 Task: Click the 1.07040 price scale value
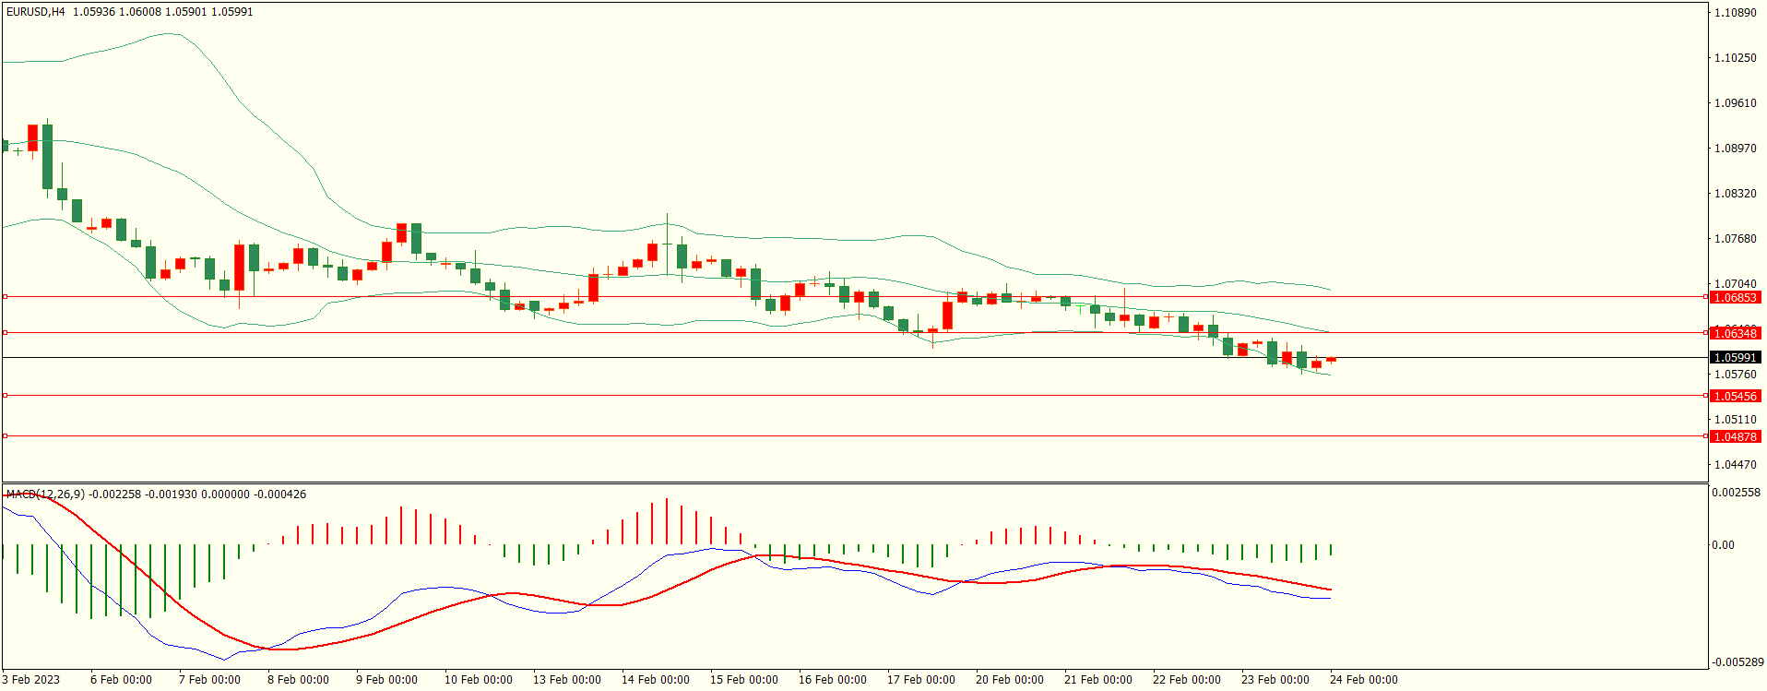pos(1735,284)
